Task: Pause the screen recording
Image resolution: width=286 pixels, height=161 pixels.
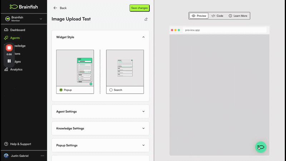Action: tap(9, 61)
